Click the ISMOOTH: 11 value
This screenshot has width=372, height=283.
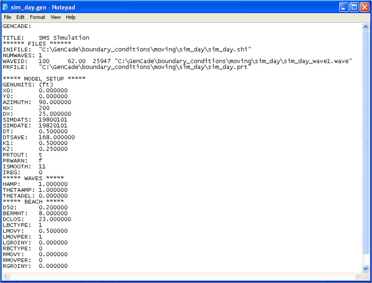click(x=42, y=166)
